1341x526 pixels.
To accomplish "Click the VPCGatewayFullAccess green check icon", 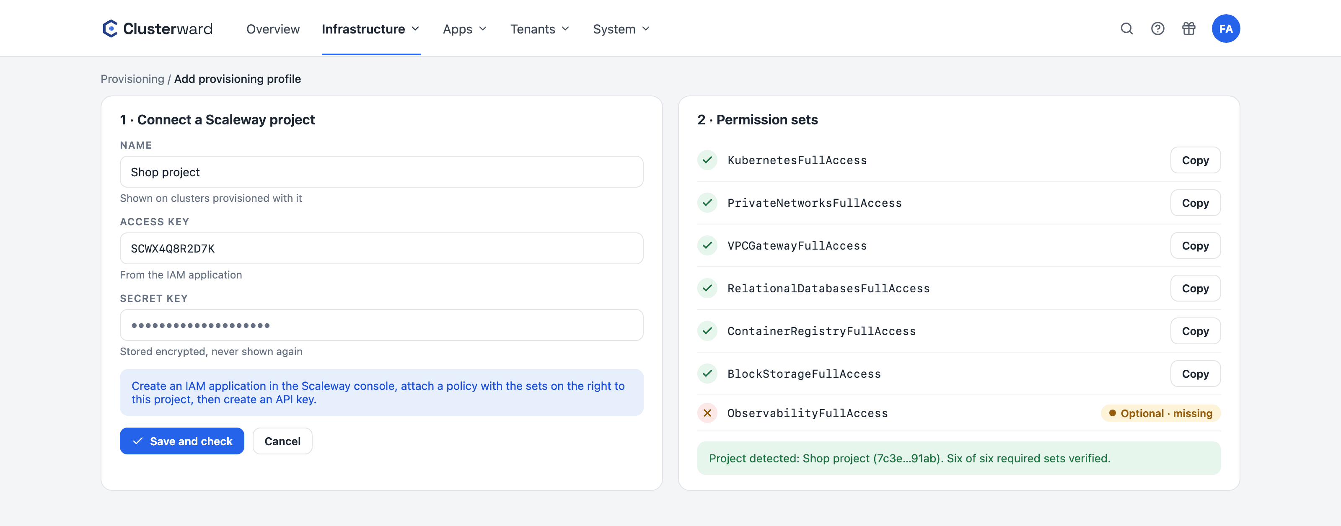I will [x=707, y=245].
